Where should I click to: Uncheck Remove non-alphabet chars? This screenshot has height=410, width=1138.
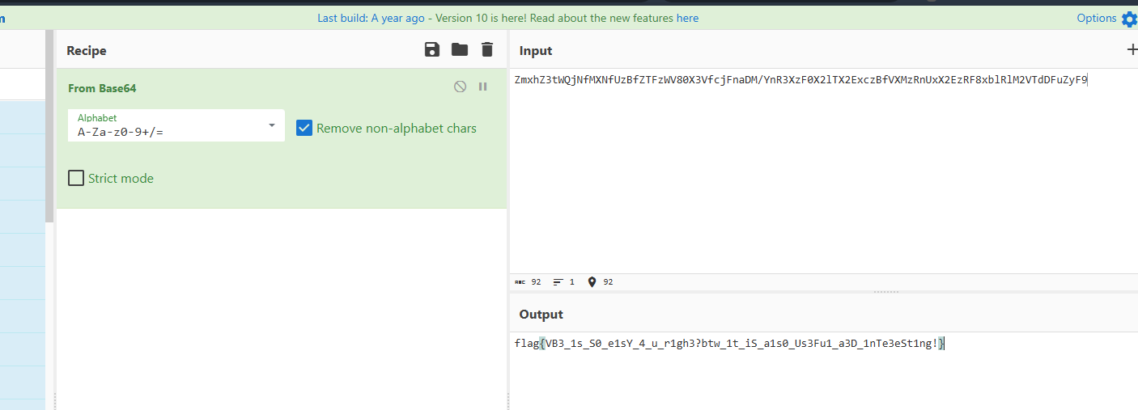coord(304,128)
